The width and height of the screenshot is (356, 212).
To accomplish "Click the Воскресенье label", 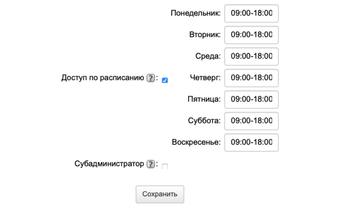I will 196,142.
